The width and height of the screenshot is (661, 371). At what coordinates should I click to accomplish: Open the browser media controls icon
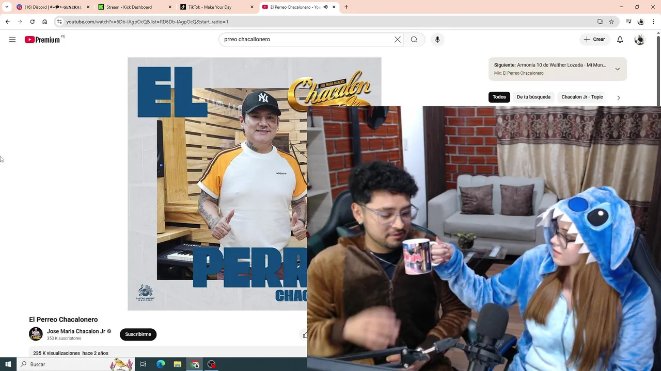[x=628, y=22]
